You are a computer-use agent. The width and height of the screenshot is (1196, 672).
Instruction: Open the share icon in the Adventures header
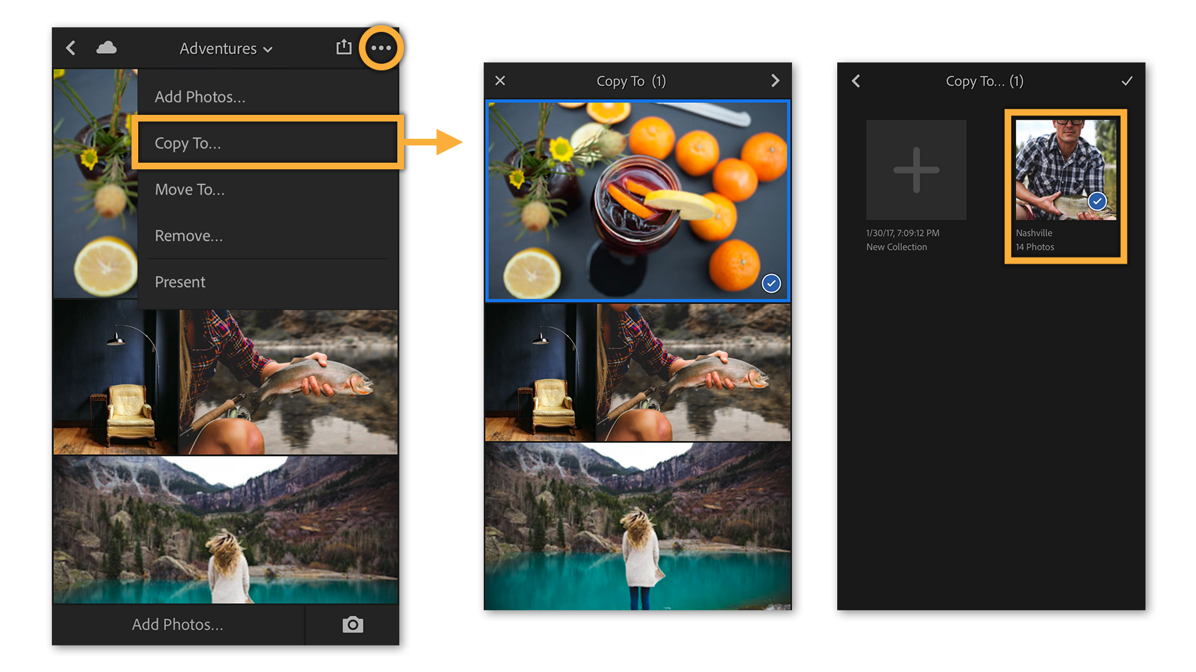tap(344, 47)
